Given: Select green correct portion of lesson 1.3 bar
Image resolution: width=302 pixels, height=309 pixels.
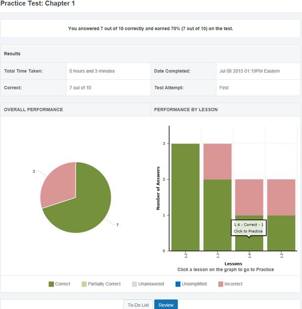Looking at the screenshot, I should tap(217, 211).
